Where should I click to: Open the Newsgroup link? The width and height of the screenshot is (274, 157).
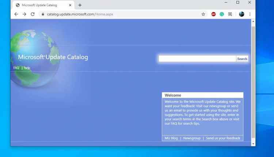point(192,138)
